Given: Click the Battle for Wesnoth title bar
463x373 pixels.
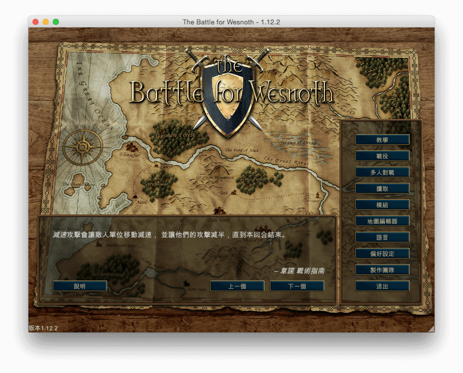Looking at the screenshot, I should click(x=231, y=22).
